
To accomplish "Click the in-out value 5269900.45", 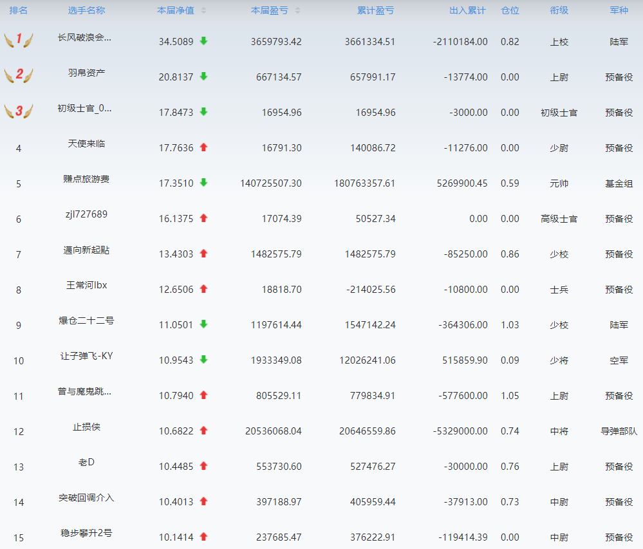I will click(x=462, y=183).
